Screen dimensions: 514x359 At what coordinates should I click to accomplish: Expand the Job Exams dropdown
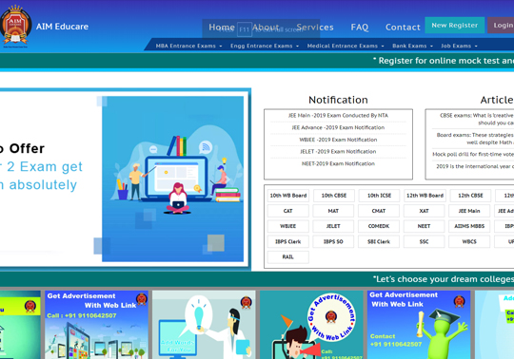point(459,46)
